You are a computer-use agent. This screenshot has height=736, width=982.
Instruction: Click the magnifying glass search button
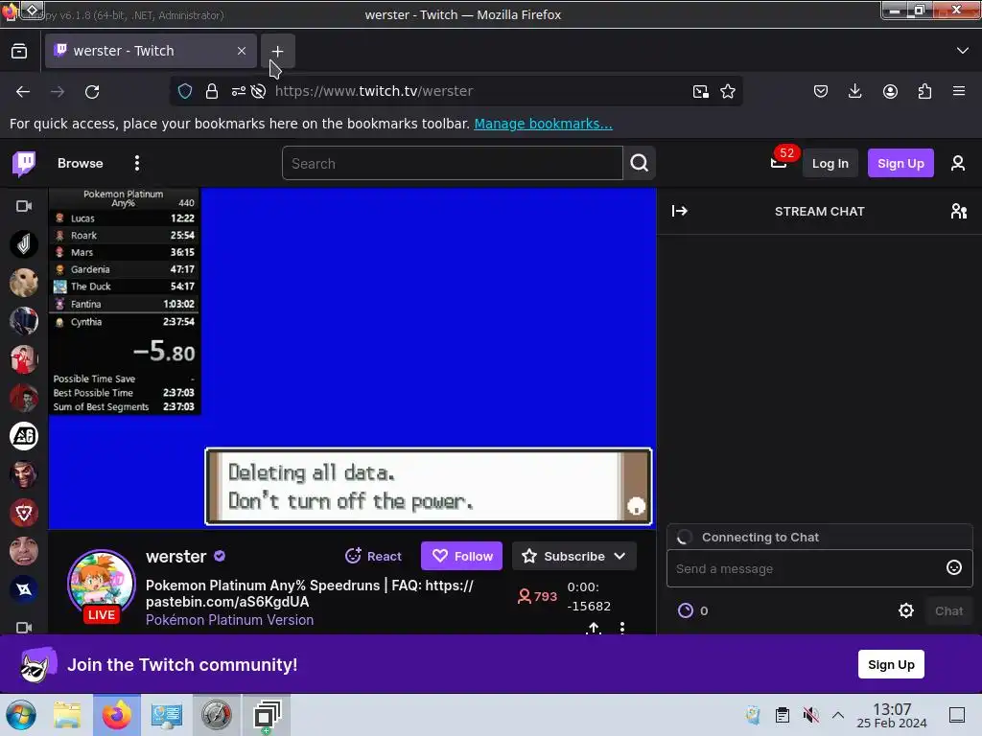tap(640, 163)
